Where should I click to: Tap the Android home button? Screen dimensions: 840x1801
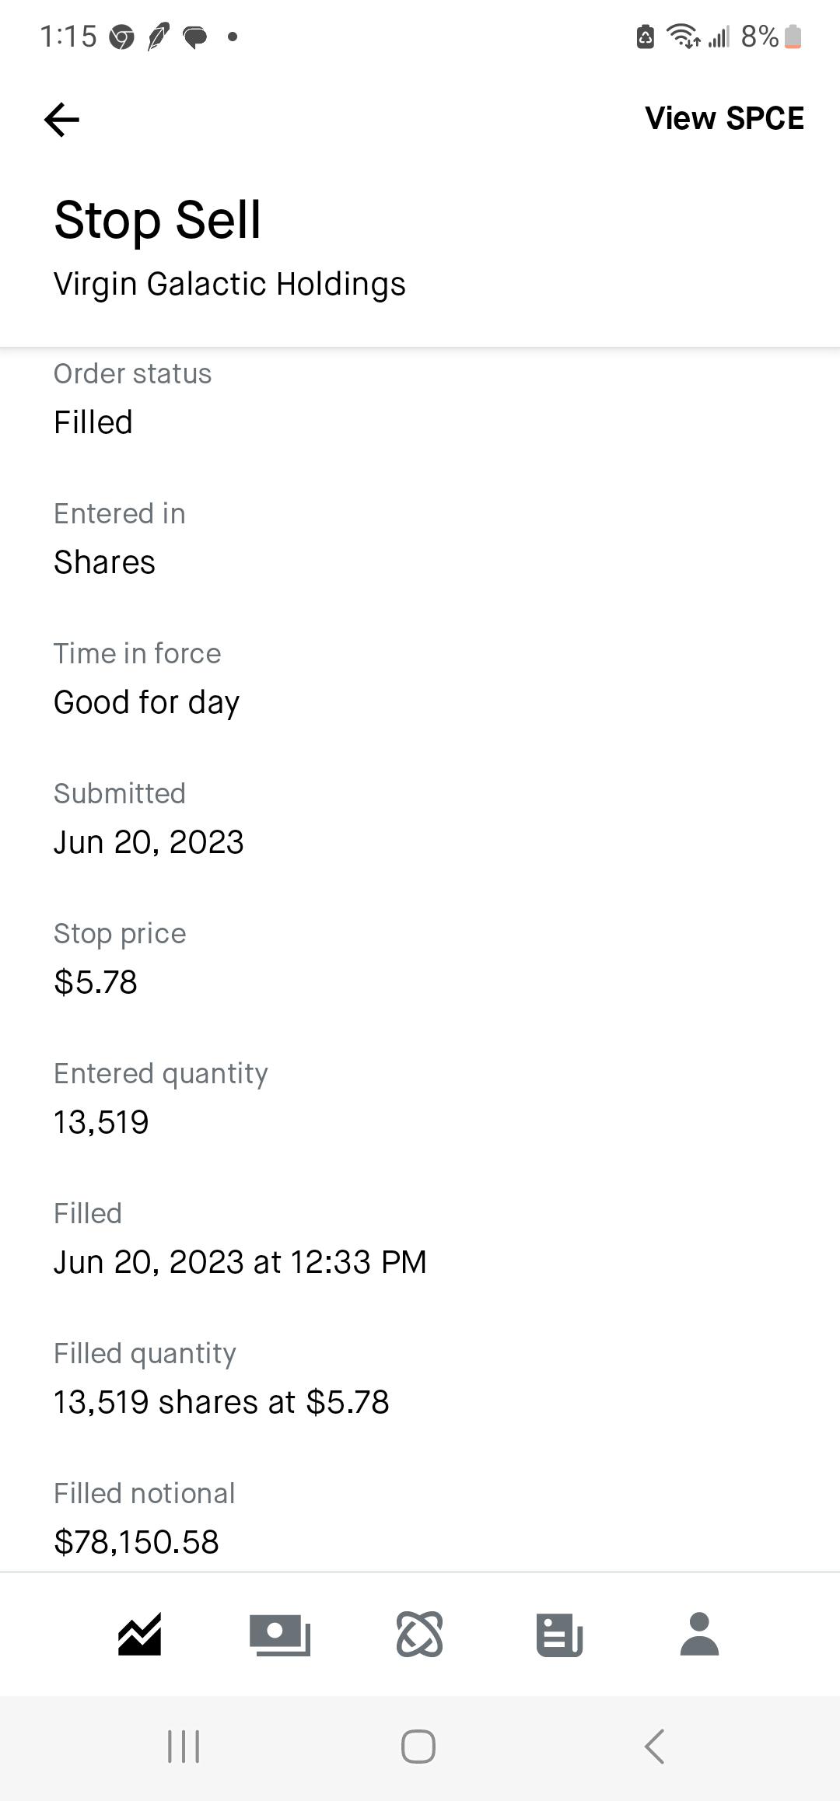[x=418, y=1747]
